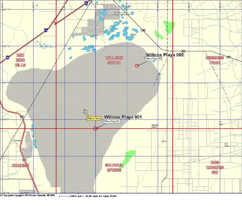Click the SULPHUR SPRING quad label

pyautogui.click(x=114, y=168)
